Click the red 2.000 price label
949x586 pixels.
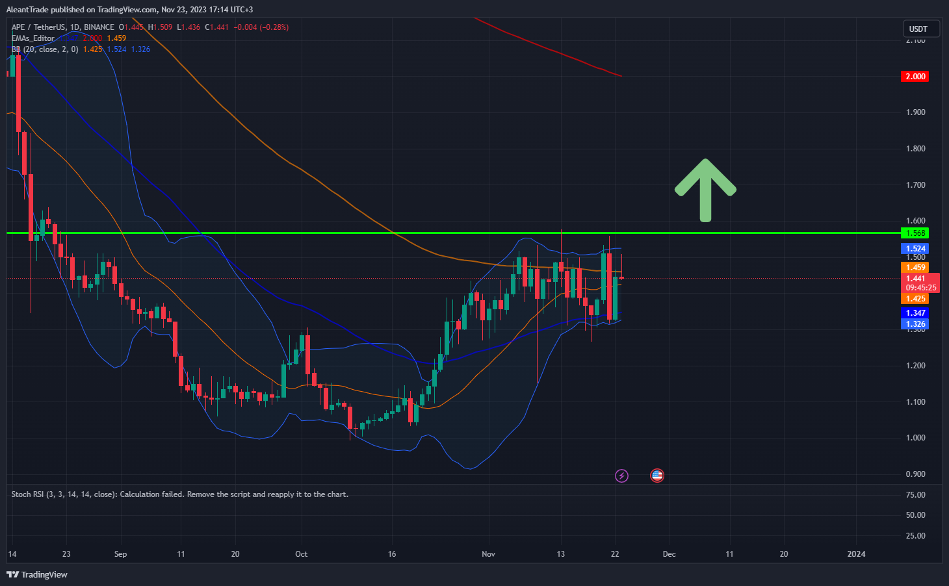coord(915,77)
